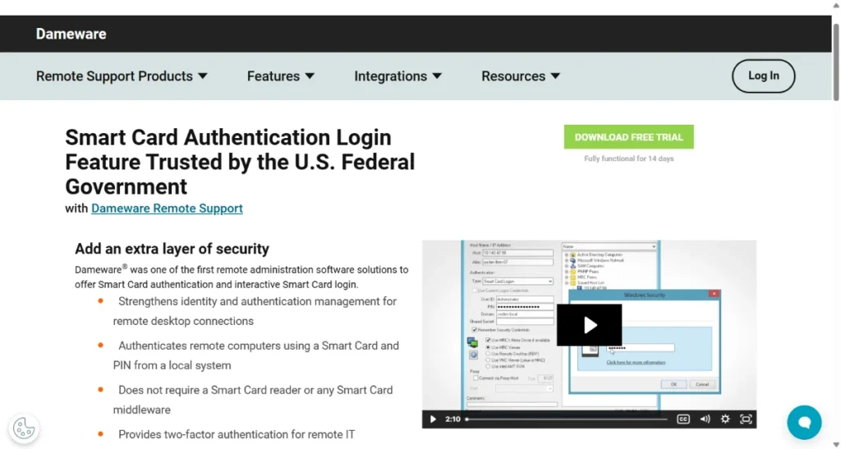Screen dimensions: 841x449
Task: Seek using the video progress bar
Action: [567, 419]
